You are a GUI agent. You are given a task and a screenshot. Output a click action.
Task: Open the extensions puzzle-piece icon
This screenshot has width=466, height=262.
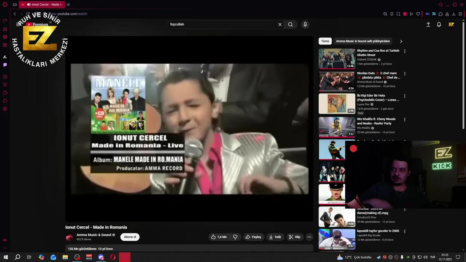tap(441, 14)
